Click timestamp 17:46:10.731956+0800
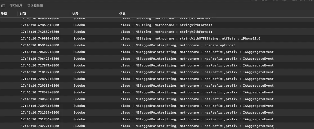Screen dimensions: 314x129 click(x=40, y=119)
